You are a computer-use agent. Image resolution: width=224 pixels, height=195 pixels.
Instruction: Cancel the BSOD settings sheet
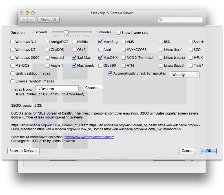[187, 151]
